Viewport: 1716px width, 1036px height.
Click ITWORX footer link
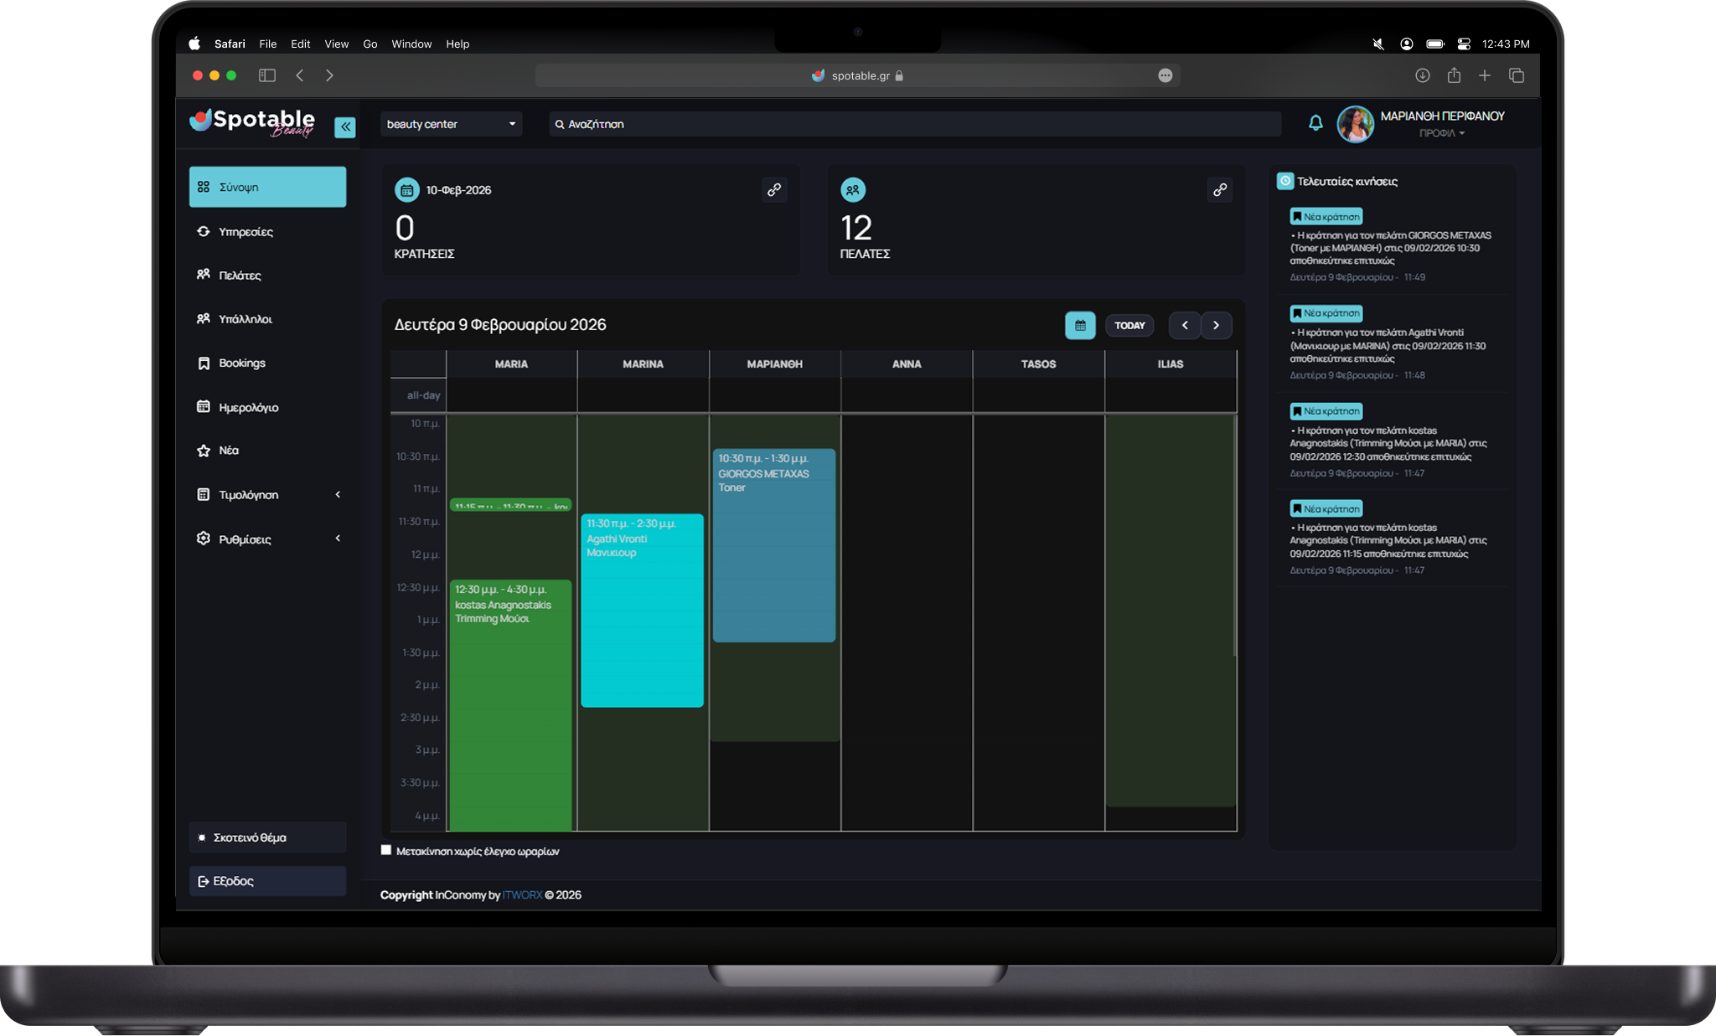pyautogui.click(x=522, y=894)
